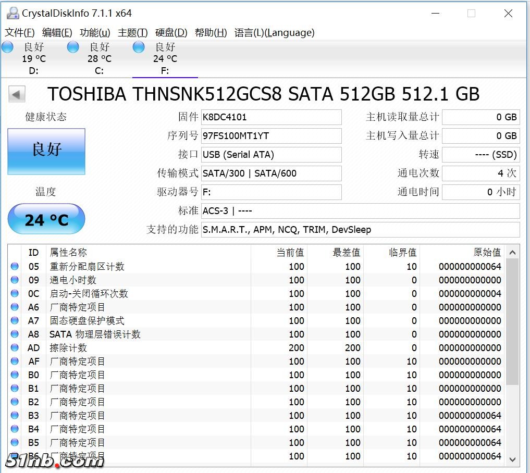Open the 语言(L)(Language) menu

point(274,33)
